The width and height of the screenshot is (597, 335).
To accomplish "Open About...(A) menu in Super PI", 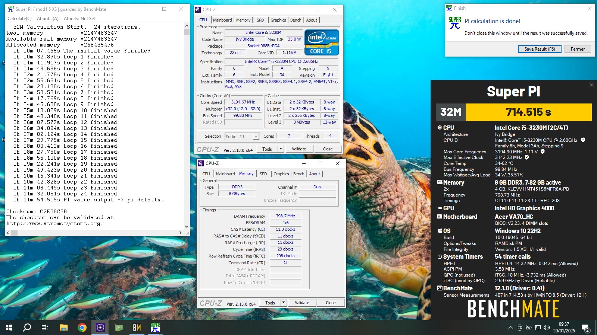I will point(48,19).
